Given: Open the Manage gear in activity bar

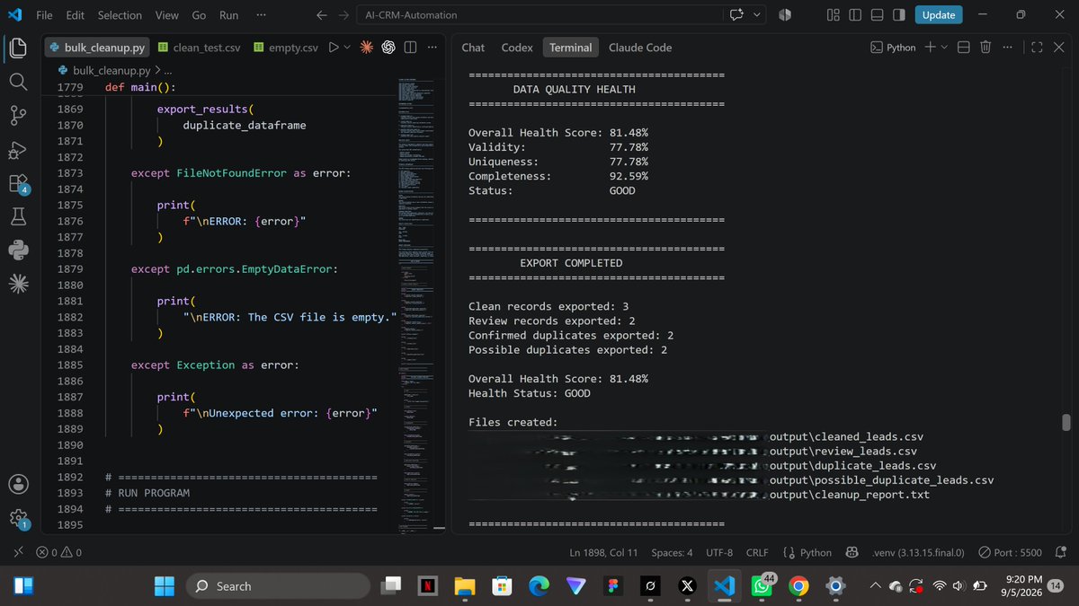Looking at the screenshot, I should (x=19, y=518).
